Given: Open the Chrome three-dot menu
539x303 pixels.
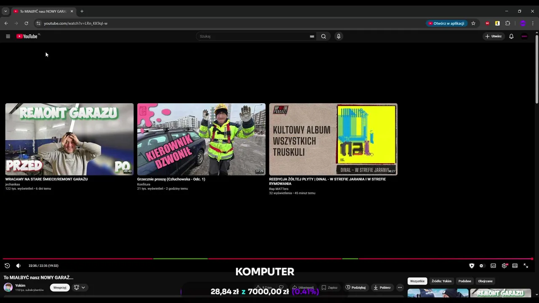Looking at the screenshot, I should (x=533, y=23).
